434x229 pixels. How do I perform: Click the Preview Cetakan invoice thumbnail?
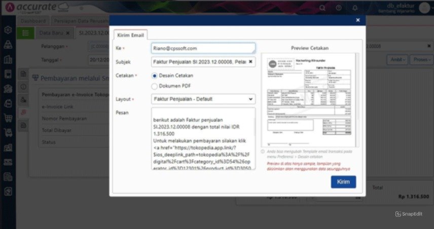pos(308,100)
